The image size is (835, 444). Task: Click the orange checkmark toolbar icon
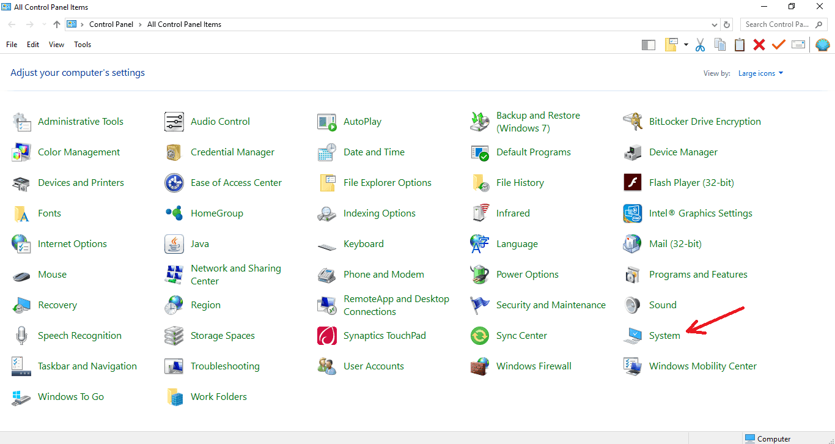[778, 45]
